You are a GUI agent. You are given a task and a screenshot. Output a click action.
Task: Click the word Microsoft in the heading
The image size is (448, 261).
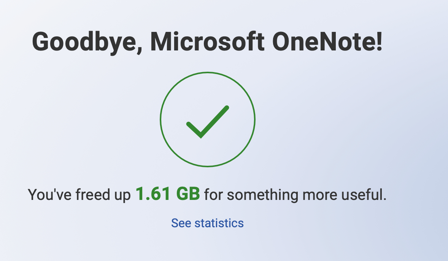207,41
